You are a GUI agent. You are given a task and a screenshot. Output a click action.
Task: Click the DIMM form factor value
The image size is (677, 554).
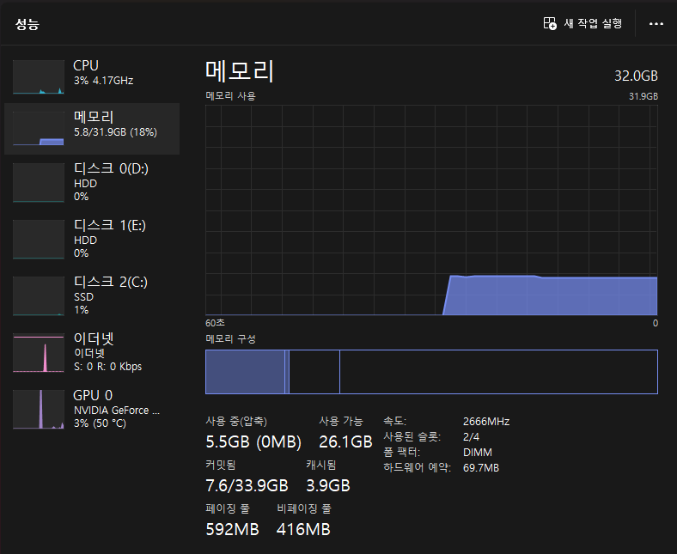pyautogui.click(x=478, y=453)
